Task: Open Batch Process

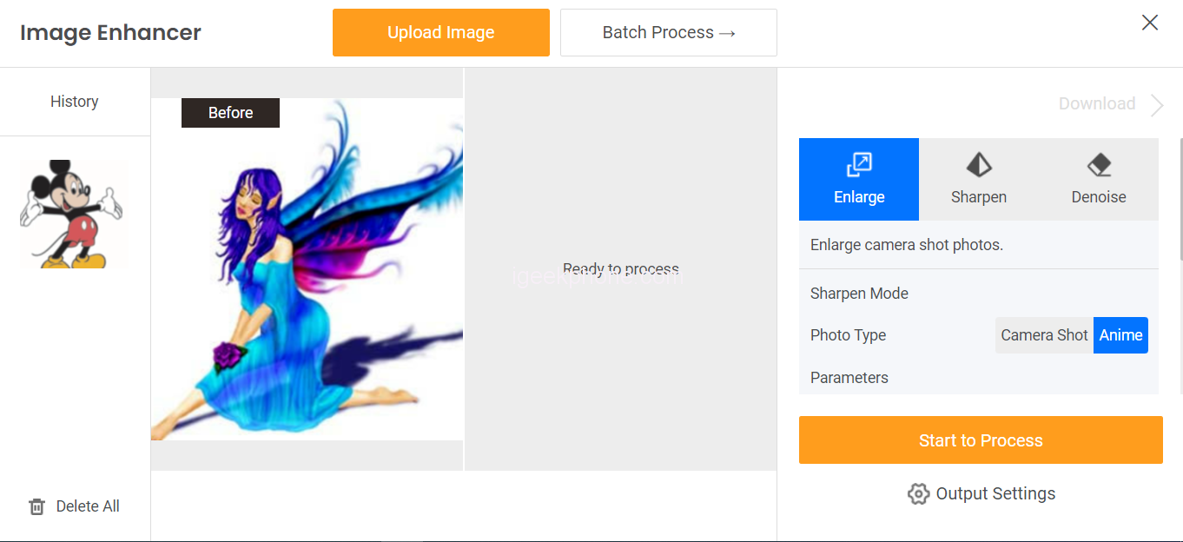Action: coord(669,32)
